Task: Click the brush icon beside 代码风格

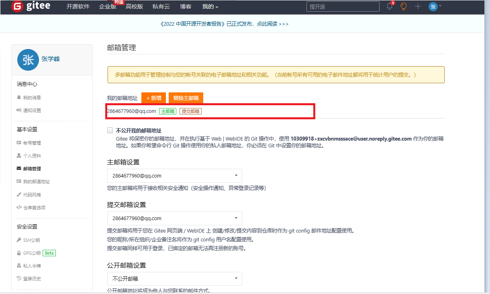Action: click(x=19, y=195)
